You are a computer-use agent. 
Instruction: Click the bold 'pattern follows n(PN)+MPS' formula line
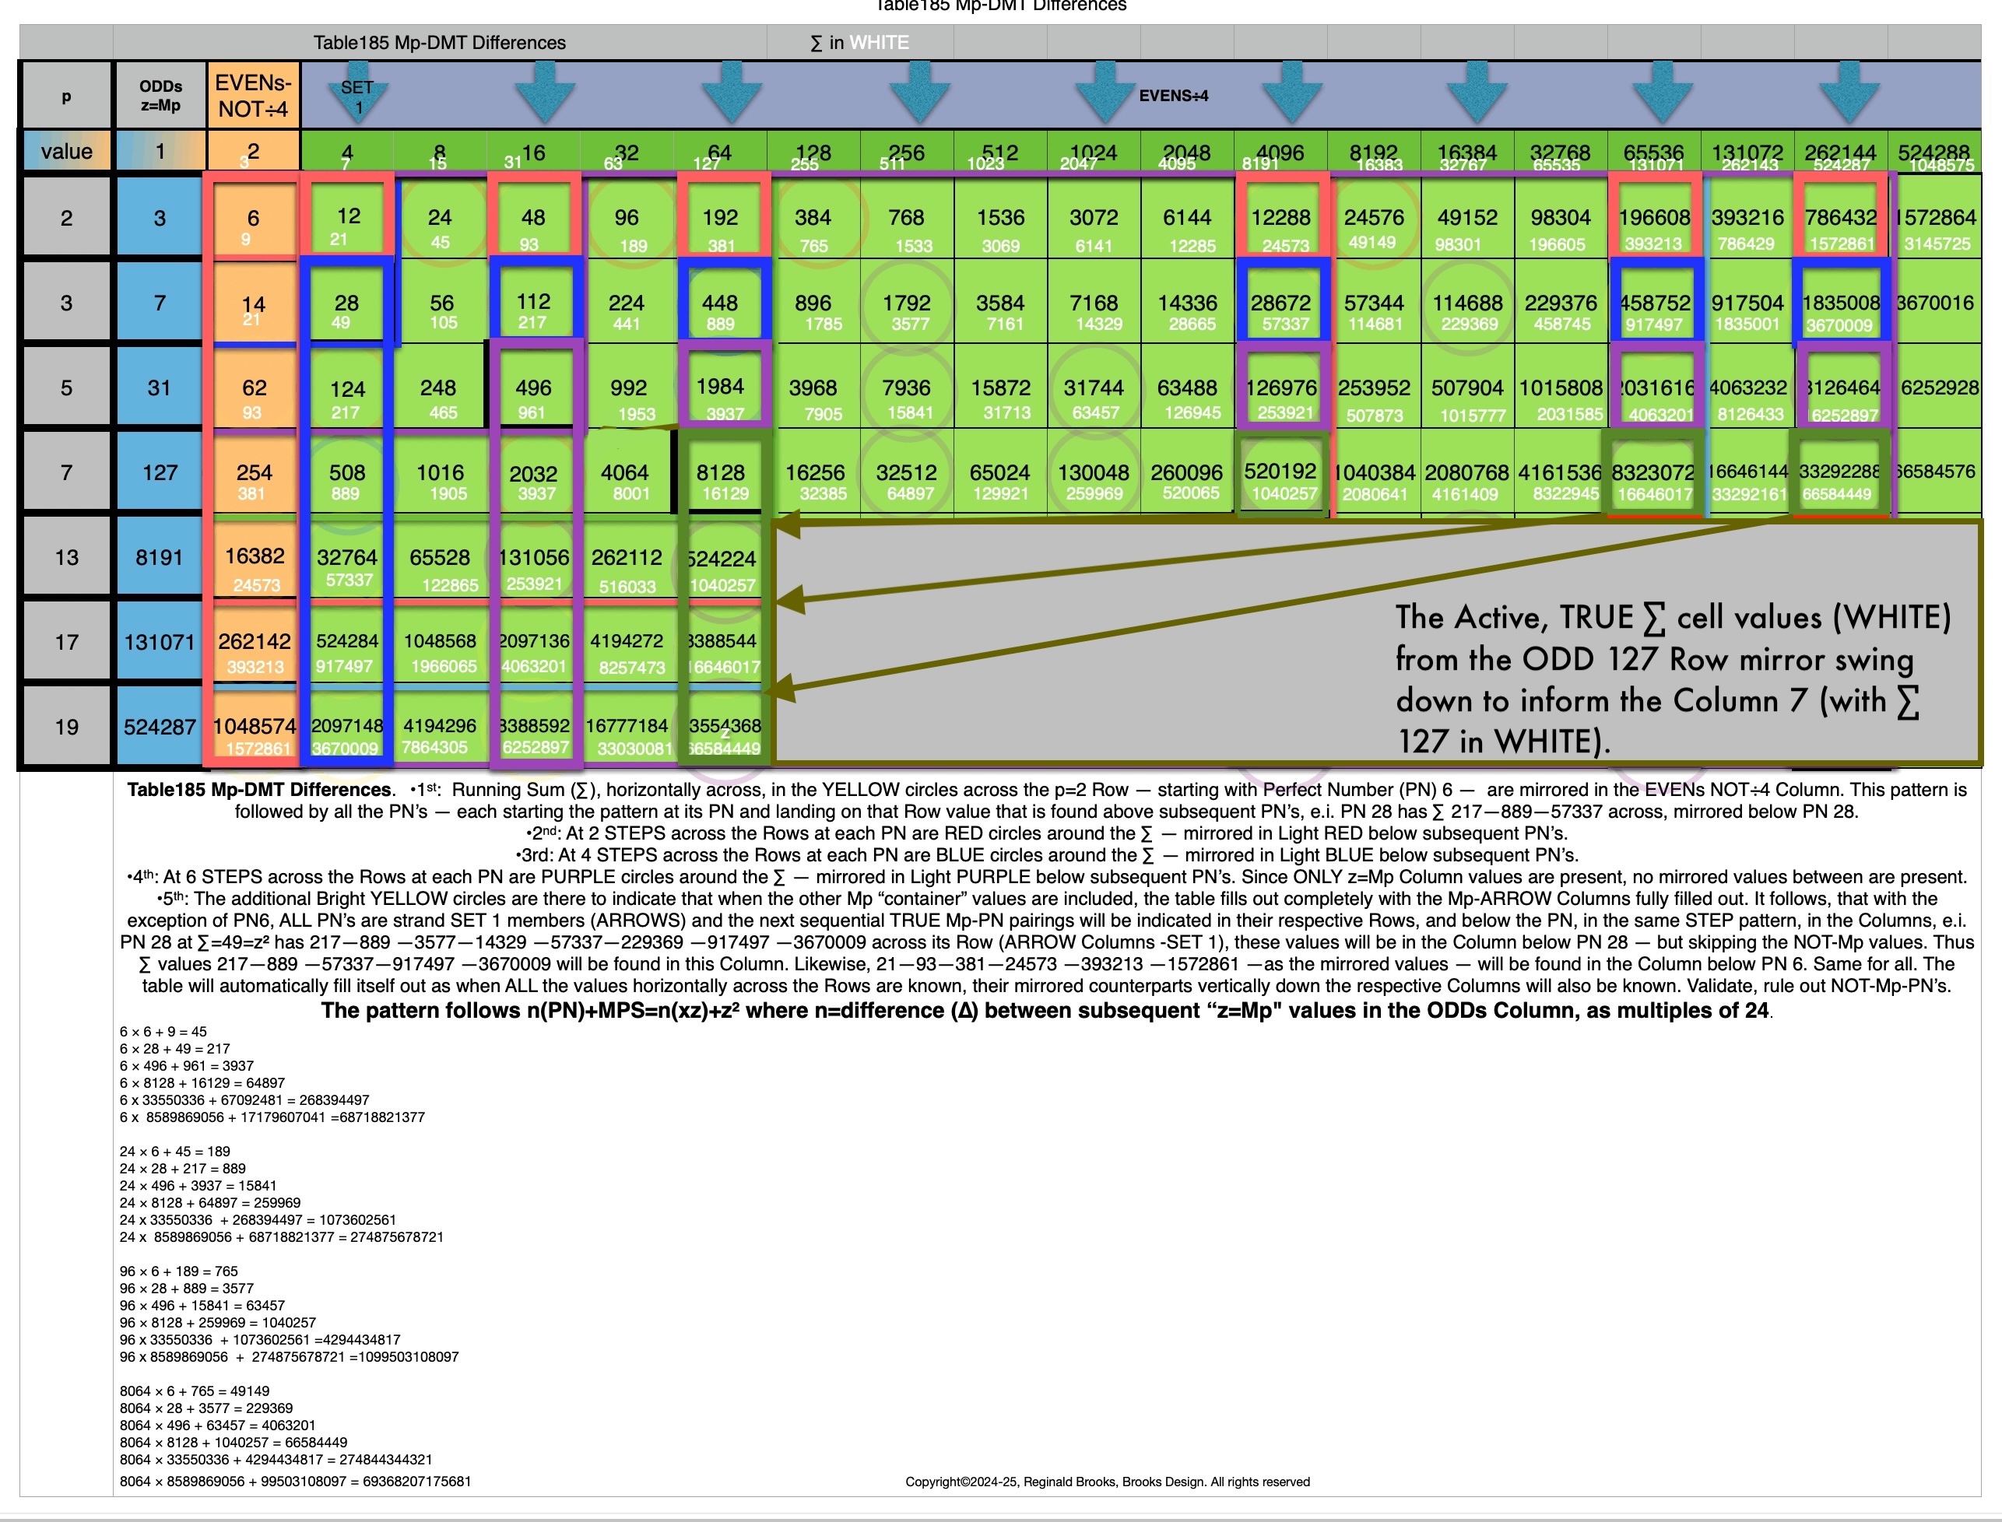(x=1045, y=1010)
